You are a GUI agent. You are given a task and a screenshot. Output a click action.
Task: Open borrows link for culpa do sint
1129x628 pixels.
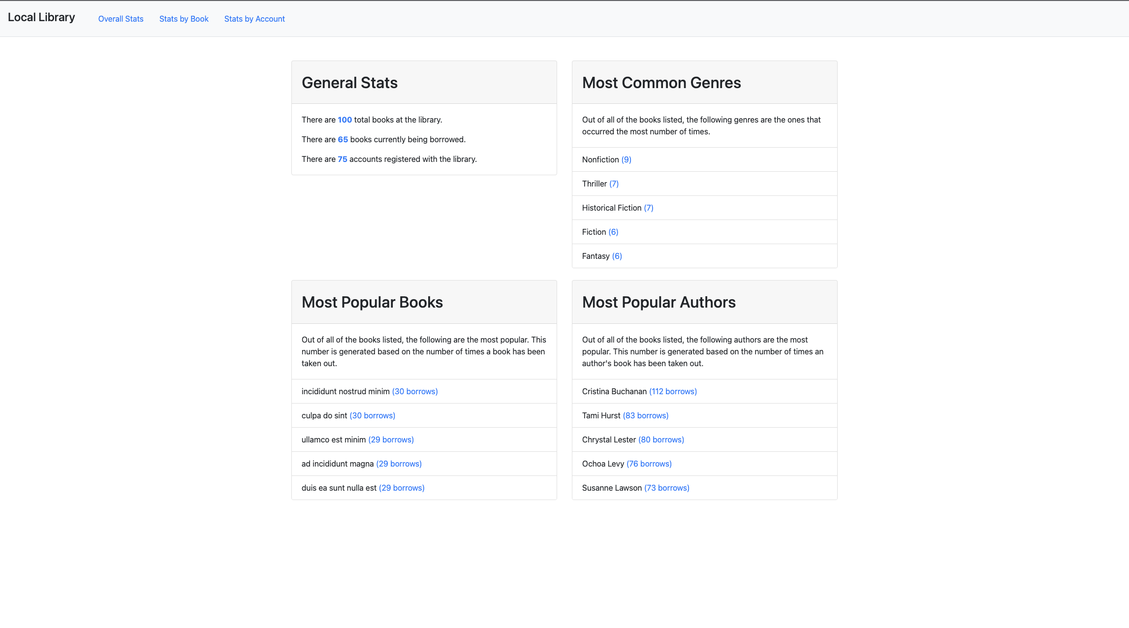(372, 415)
